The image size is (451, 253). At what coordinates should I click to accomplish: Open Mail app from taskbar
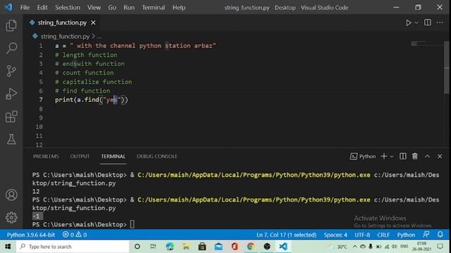click(218, 247)
